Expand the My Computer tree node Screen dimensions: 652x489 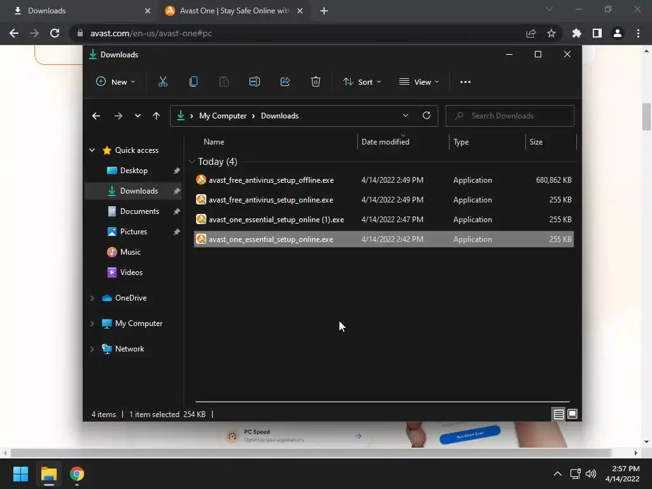[x=92, y=323]
